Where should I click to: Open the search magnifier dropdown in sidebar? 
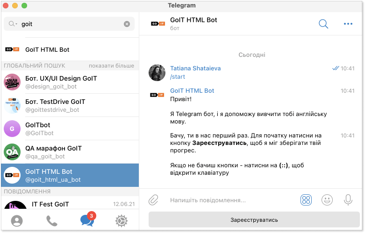tap(13, 24)
